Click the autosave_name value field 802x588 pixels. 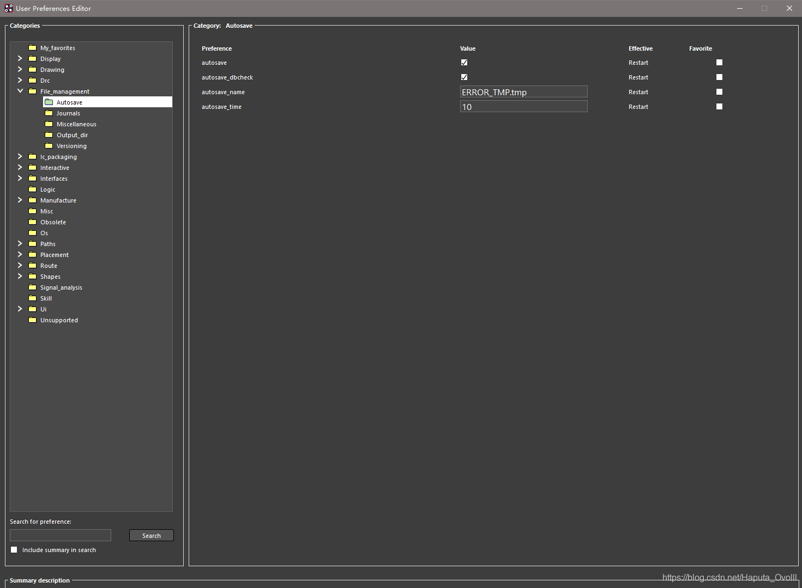tap(524, 92)
